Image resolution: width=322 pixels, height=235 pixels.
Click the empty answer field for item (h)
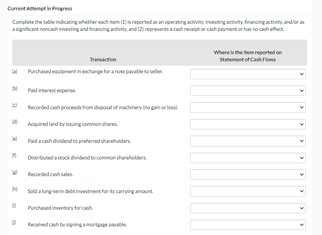238,191
